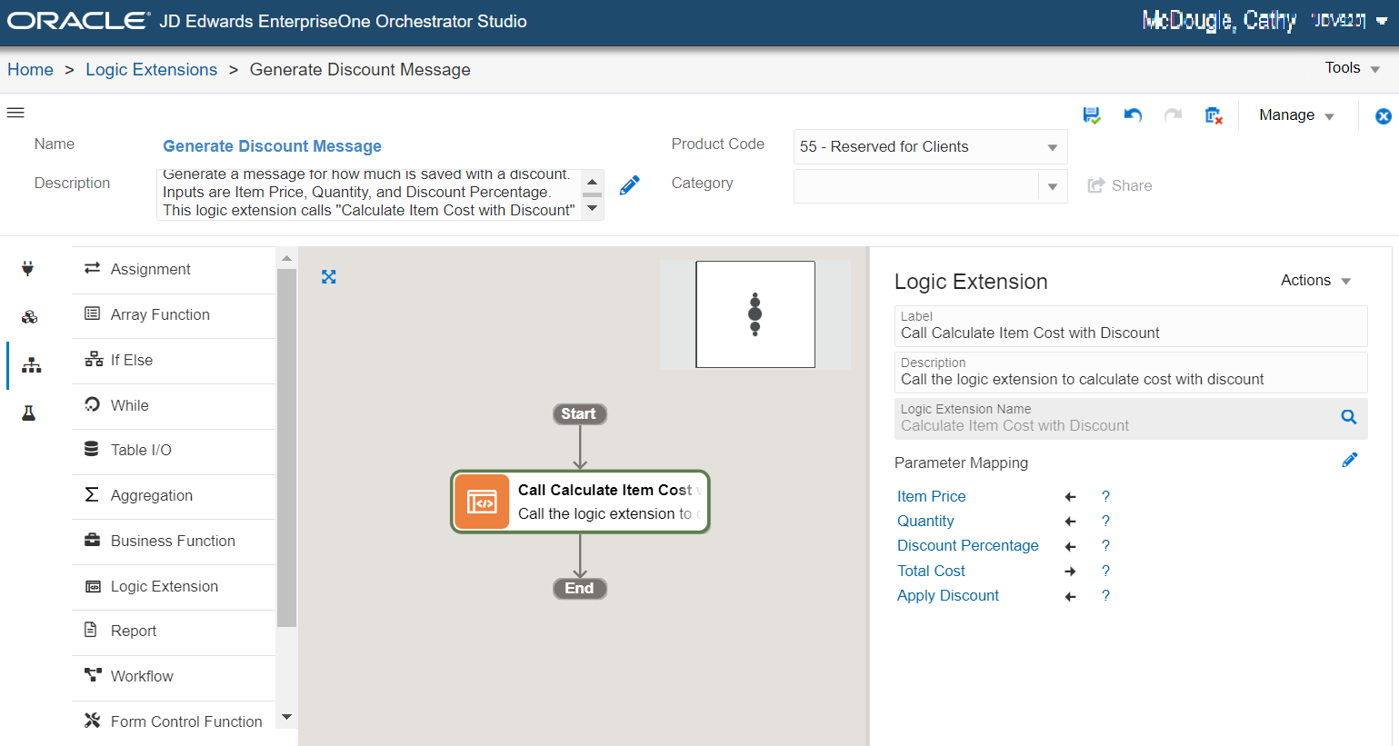
Task: Click the palette list scrollbar thumb
Action: click(x=286, y=448)
